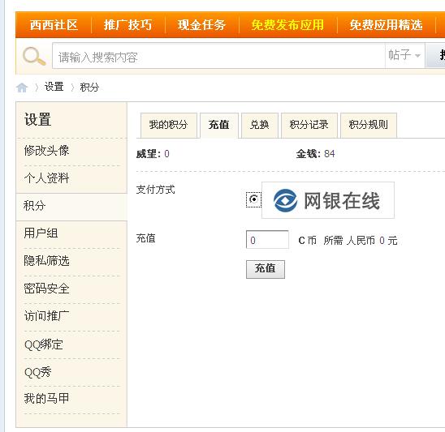Click the 所需 人民币 0 元 text
This screenshot has height=432, width=445.
pyautogui.click(x=361, y=241)
